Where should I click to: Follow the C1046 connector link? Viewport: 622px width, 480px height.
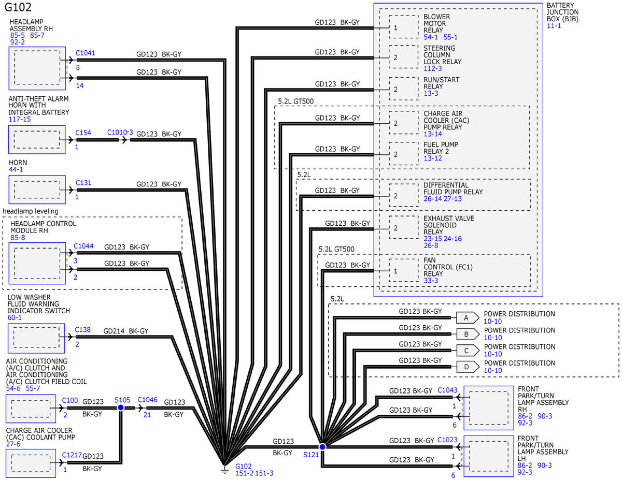pyautogui.click(x=147, y=400)
